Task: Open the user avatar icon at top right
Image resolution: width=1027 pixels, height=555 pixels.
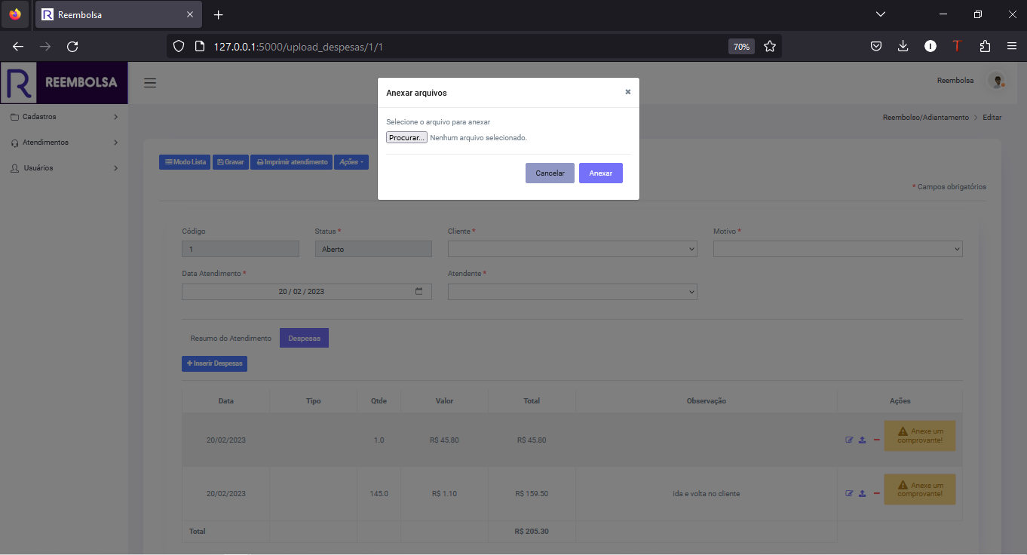Action: [x=997, y=80]
